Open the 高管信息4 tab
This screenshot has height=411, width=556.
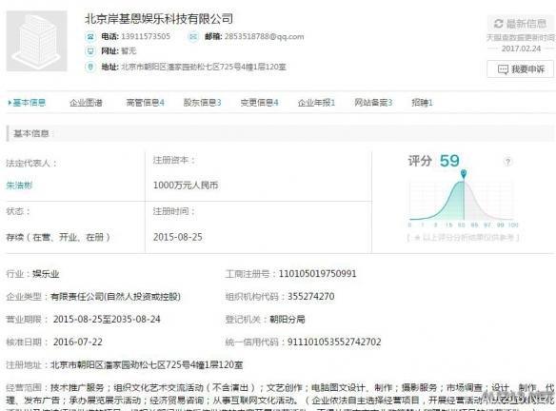pyautogui.click(x=145, y=103)
